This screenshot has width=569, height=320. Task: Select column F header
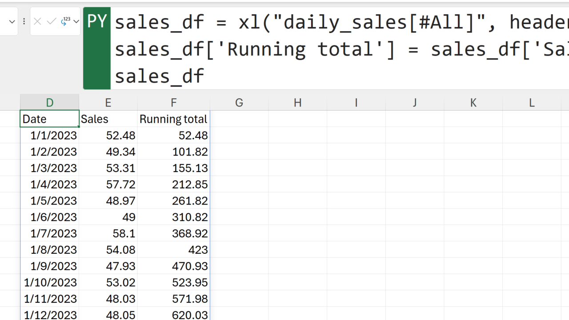tap(173, 103)
